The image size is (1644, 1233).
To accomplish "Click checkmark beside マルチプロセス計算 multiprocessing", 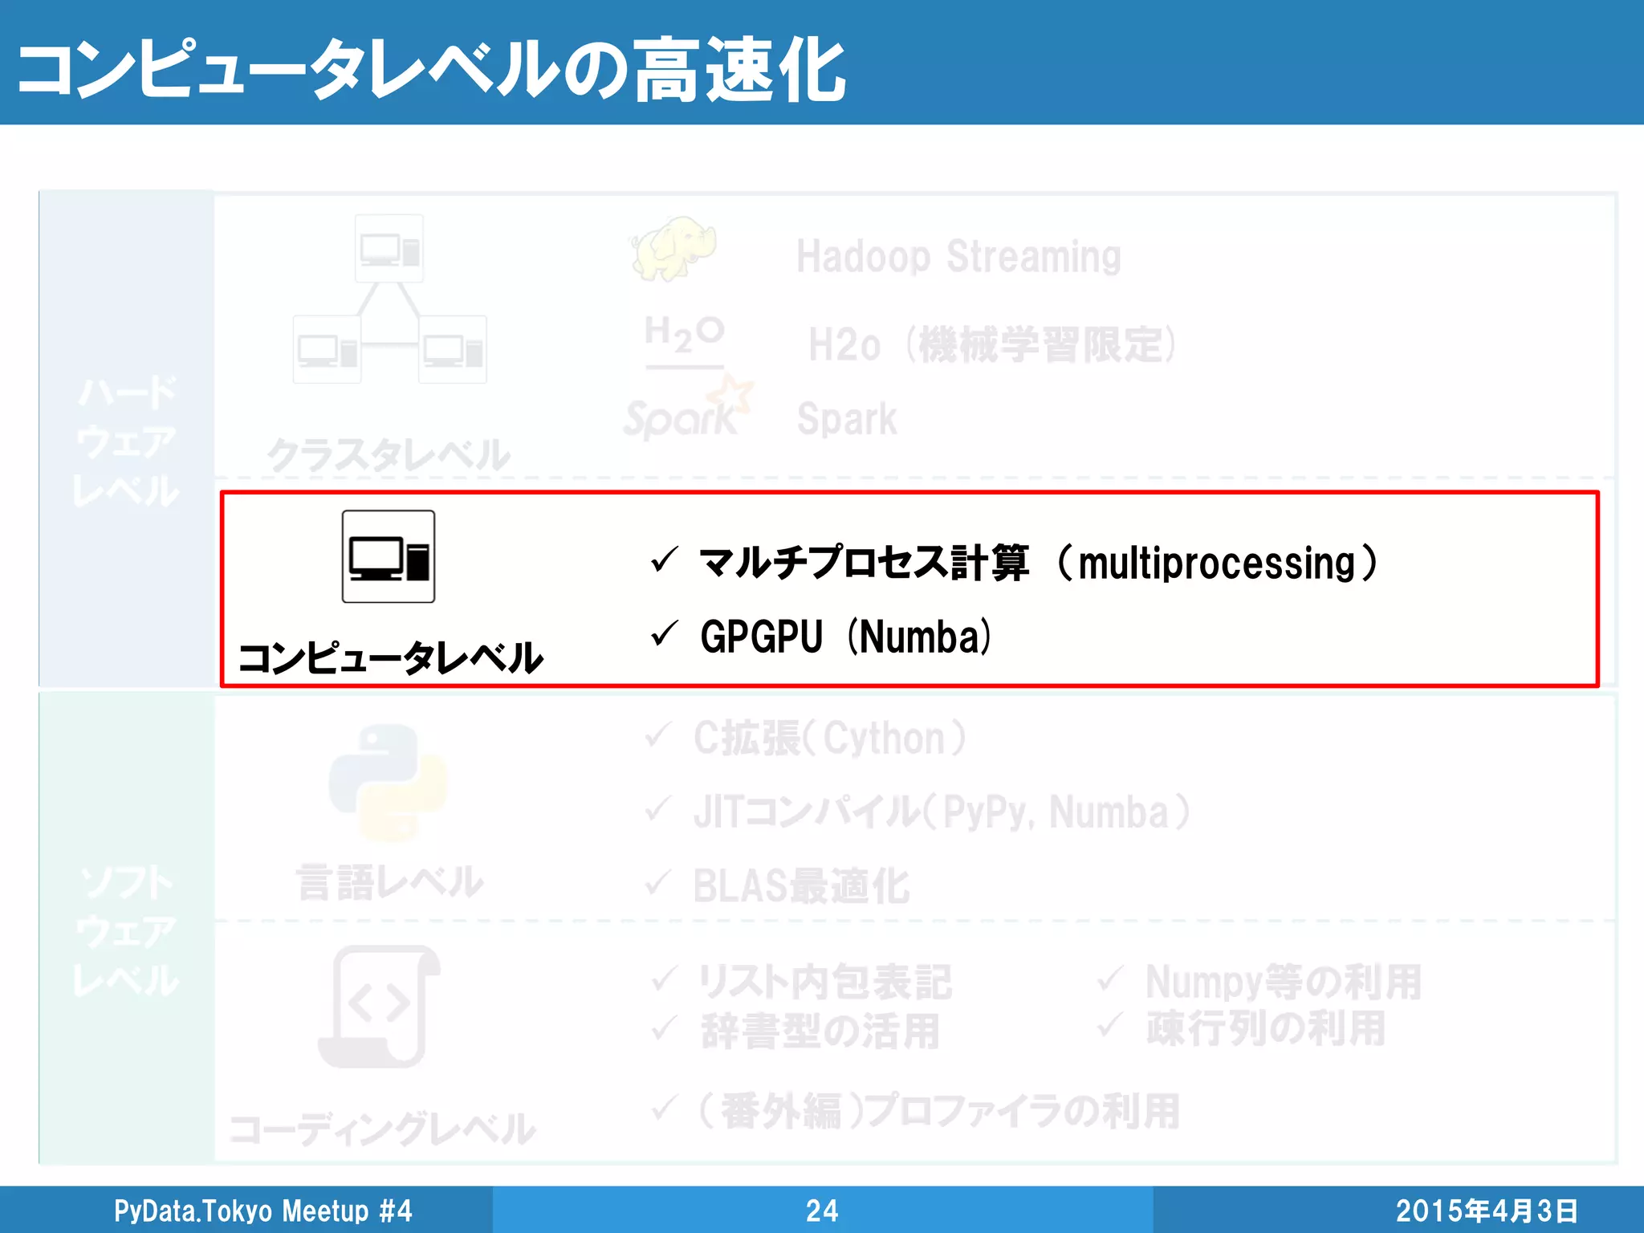I will point(665,560).
